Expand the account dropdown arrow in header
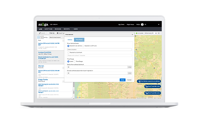The image size is (198, 118). (159, 24)
